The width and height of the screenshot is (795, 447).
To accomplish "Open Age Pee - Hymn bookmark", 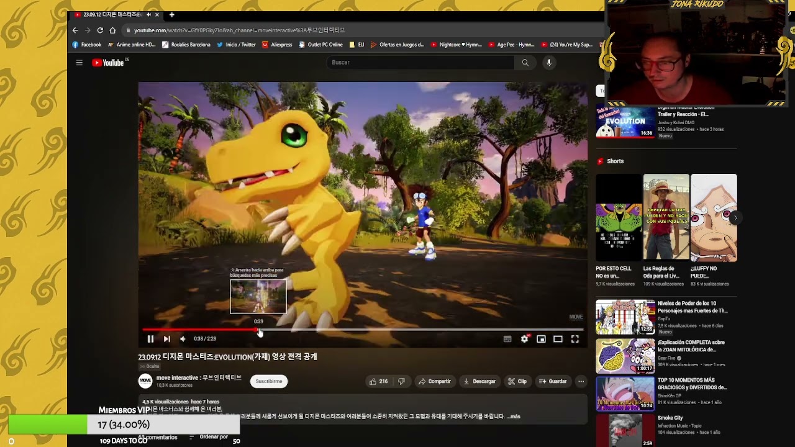I will [x=512, y=45].
